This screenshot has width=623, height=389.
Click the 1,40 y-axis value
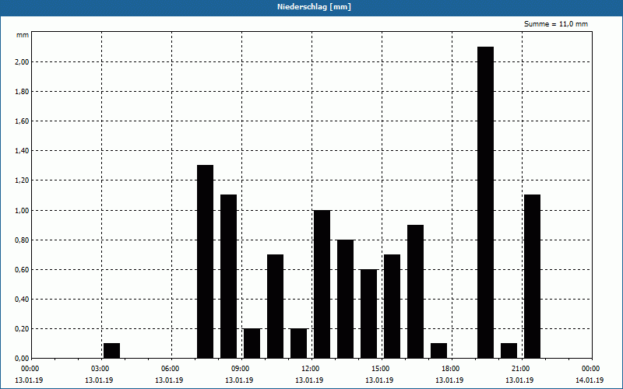[22, 151]
